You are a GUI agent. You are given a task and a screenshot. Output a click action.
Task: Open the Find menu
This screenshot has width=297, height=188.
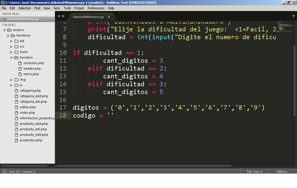[x=37, y=8]
